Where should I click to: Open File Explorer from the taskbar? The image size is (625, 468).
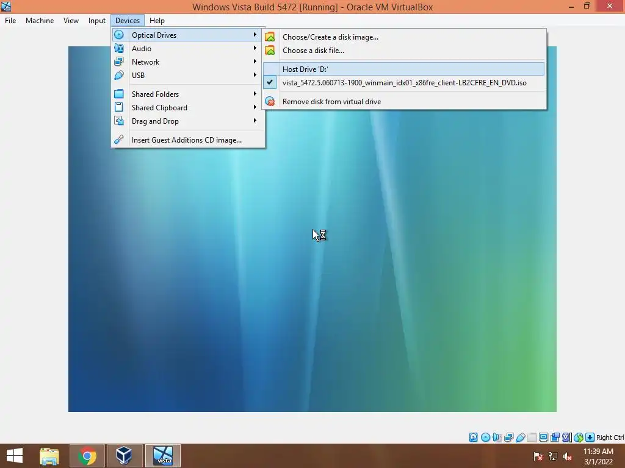(49, 456)
